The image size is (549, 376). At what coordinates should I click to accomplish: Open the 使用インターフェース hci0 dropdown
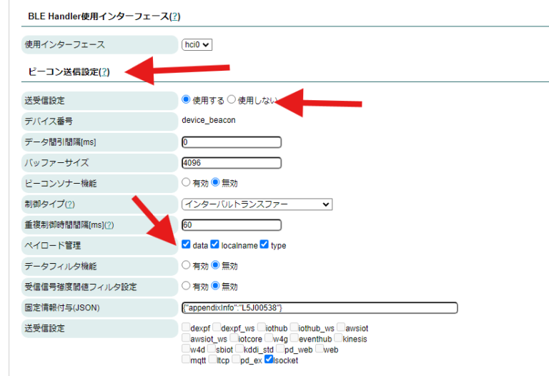point(197,45)
